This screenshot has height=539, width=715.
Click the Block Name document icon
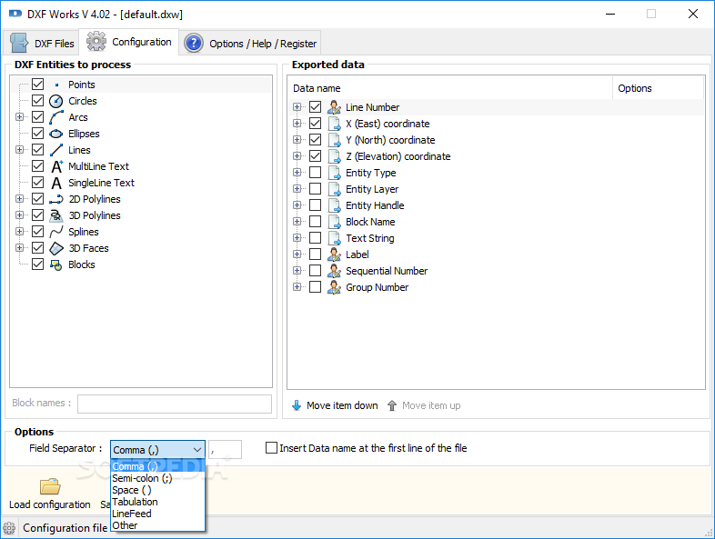coord(334,223)
